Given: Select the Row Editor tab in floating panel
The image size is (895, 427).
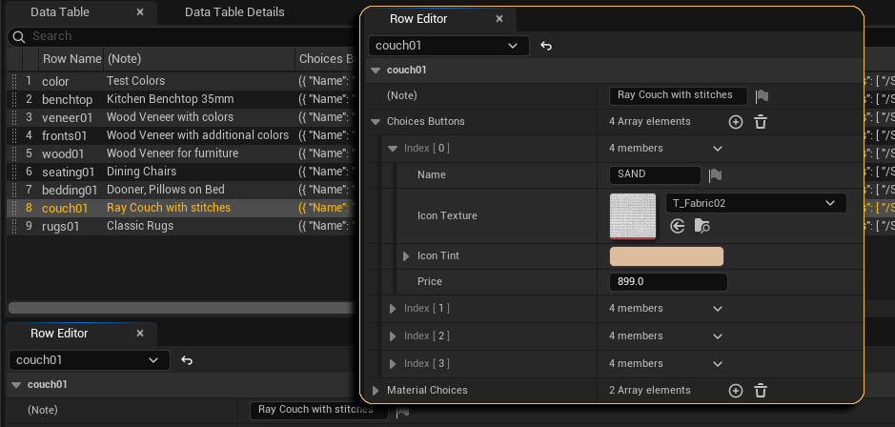Looking at the screenshot, I should point(418,18).
